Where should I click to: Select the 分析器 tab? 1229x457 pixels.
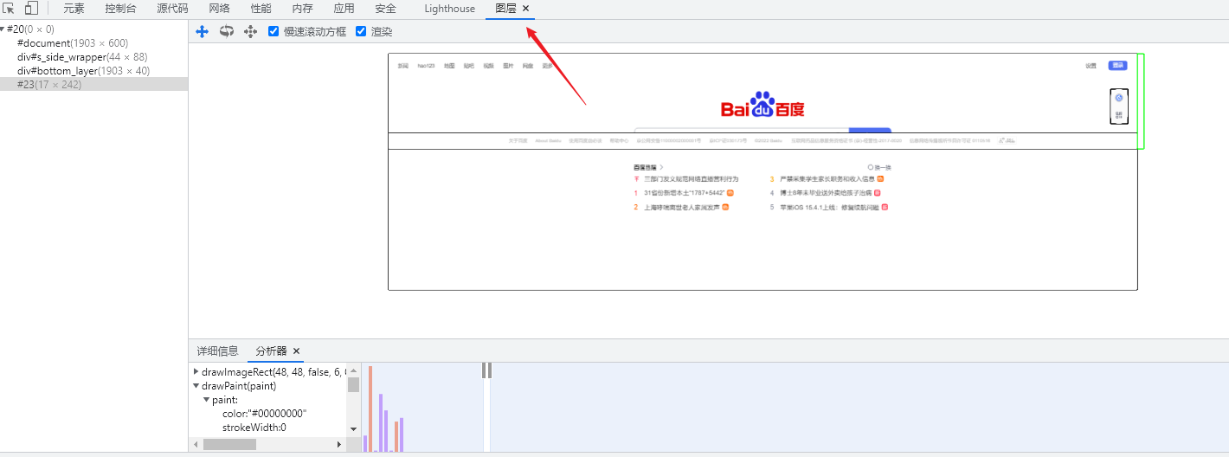271,351
